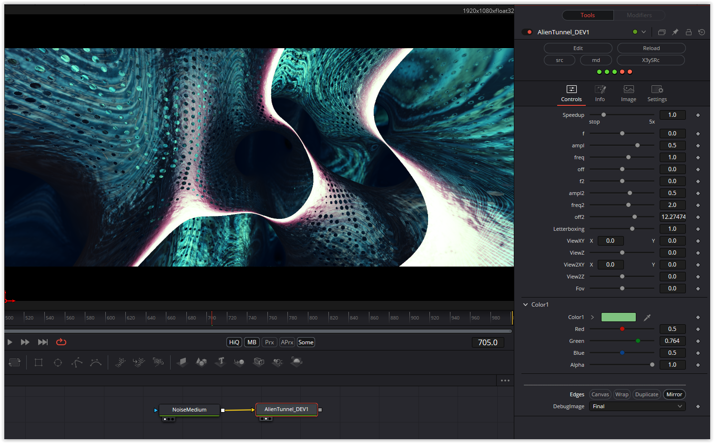
Task: Add the Text 3D tool
Action: click(220, 362)
